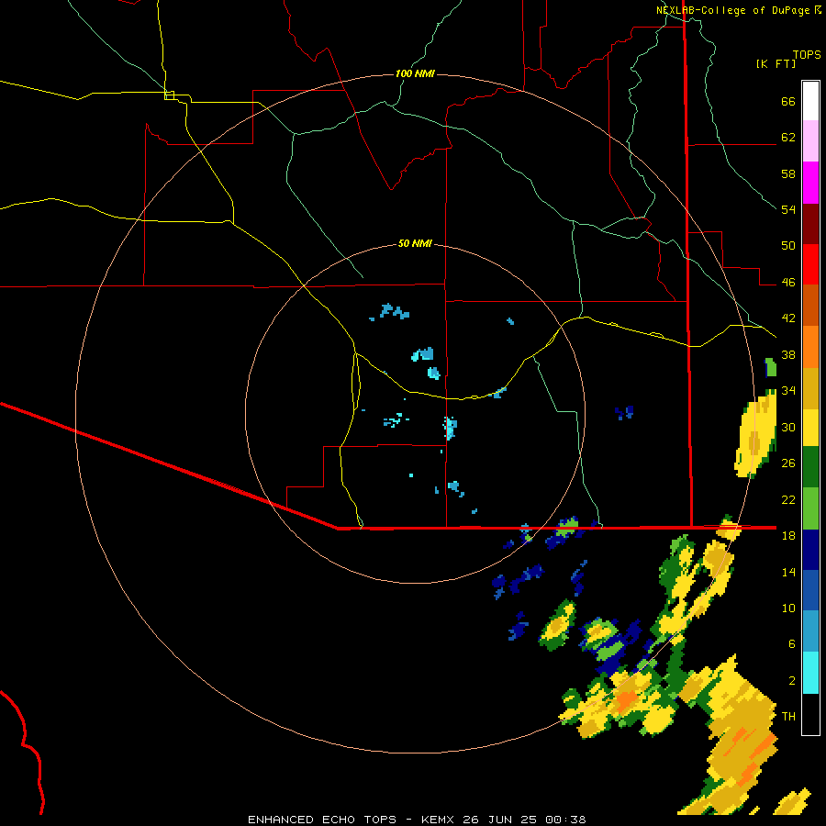
Task: Click the "50 NMI" range ring label
Action: (x=415, y=243)
